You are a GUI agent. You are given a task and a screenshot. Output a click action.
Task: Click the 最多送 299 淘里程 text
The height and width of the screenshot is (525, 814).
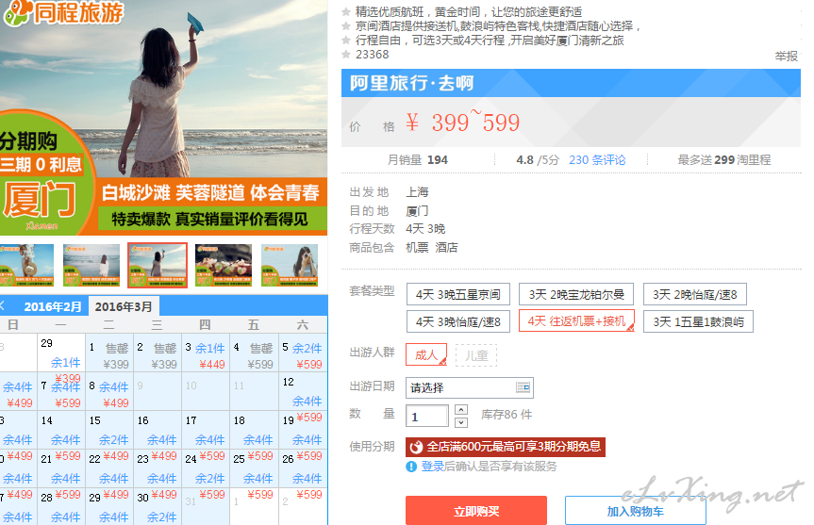(x=723, y=160)
